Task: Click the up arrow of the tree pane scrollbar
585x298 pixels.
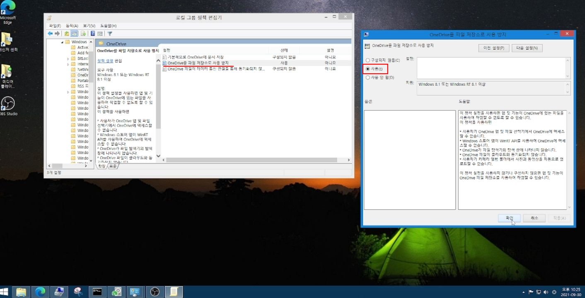Action: [92, 42]
